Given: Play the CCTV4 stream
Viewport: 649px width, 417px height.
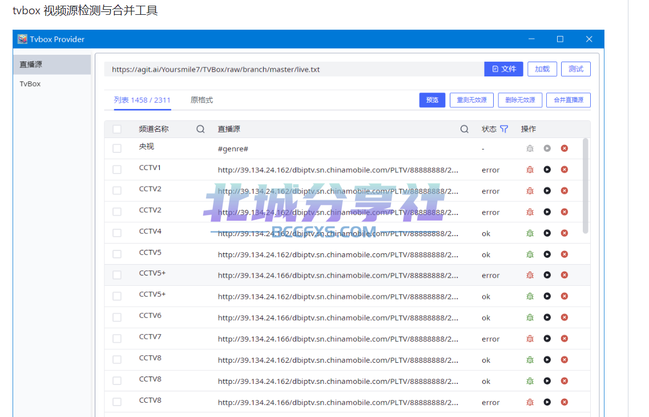Looking at the screenshot, I should click(x=547, y=233).
